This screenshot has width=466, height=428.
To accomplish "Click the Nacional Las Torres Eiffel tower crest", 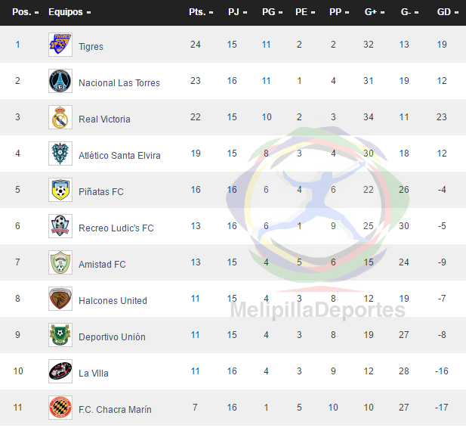I will click(60, 81).
